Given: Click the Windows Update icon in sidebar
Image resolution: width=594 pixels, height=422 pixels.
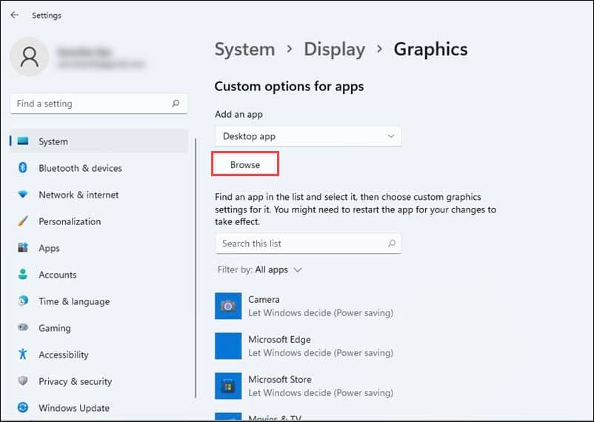Looking at the screenshot, I should click(23, 408).
